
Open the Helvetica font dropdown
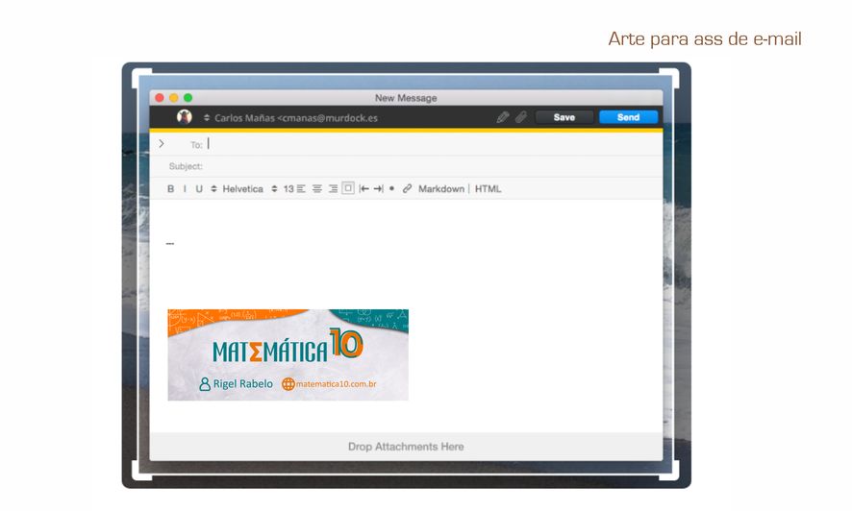point(242,189)
